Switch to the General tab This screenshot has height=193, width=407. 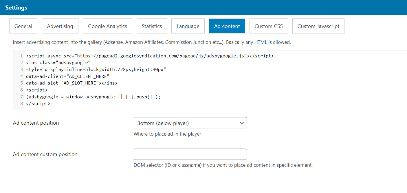(x=23, y=26)
